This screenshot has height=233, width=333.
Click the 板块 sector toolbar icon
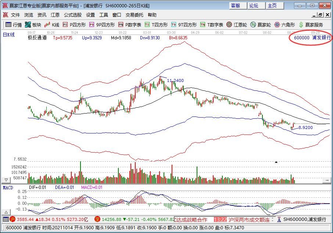pyautogui.click(x=33, y=25)
